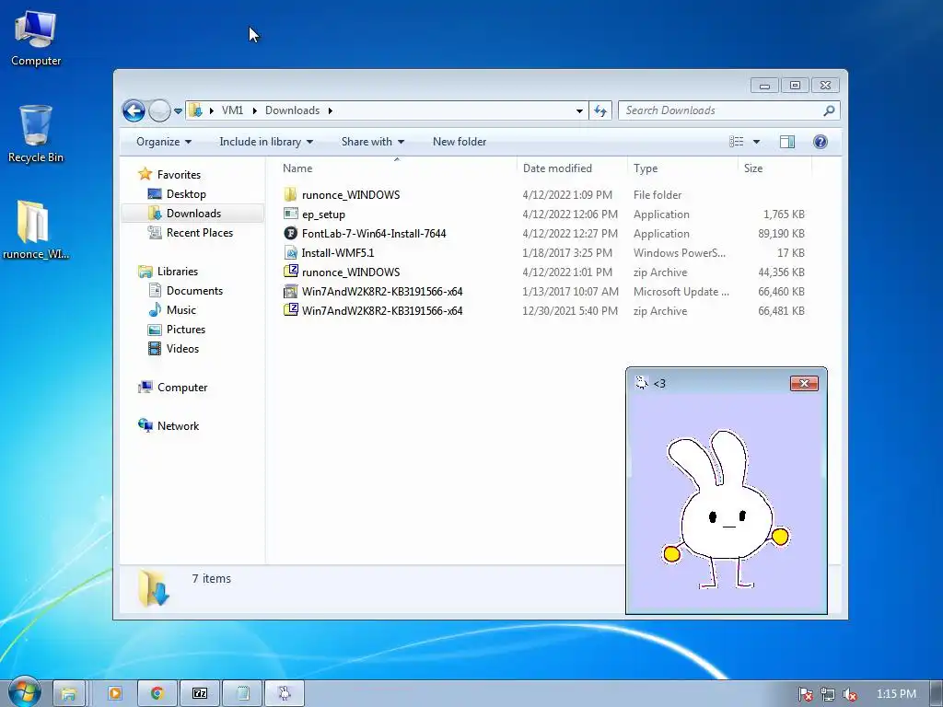
Task: Select Win7AndW2K8R2-KB3191566-x64 Microsoft Update icon
Action: pyautogui.click(x=290, y=292)
